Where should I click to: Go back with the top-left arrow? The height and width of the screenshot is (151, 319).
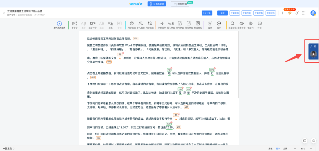(x=4, y=13)
